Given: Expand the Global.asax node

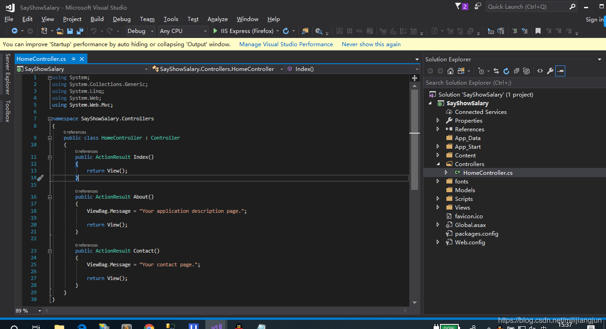Looking at the screenshot, I should (438, 225).
